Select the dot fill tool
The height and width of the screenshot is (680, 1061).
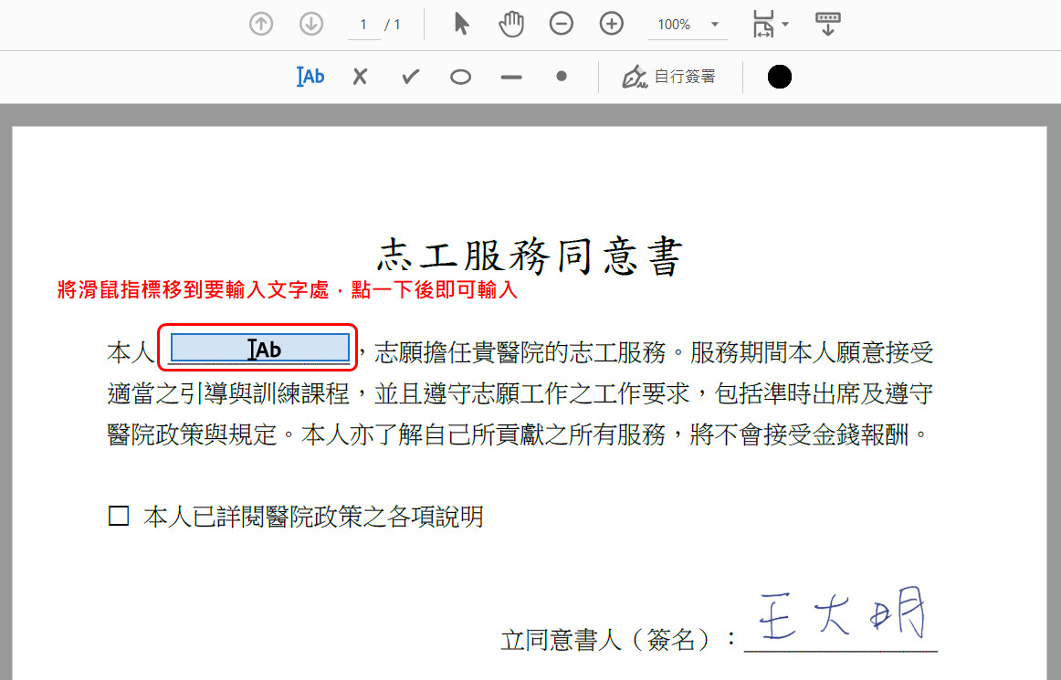point(562,77)
